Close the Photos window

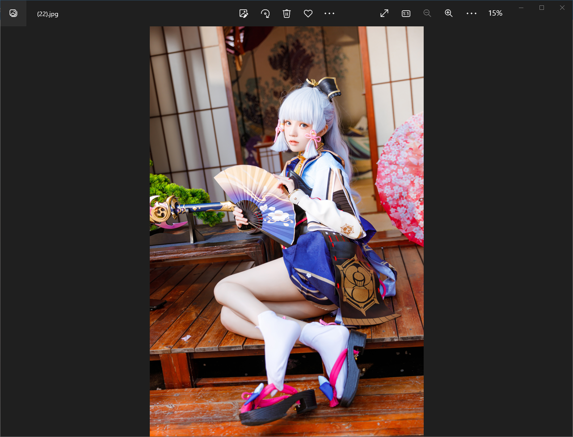(x=562, y=8)
